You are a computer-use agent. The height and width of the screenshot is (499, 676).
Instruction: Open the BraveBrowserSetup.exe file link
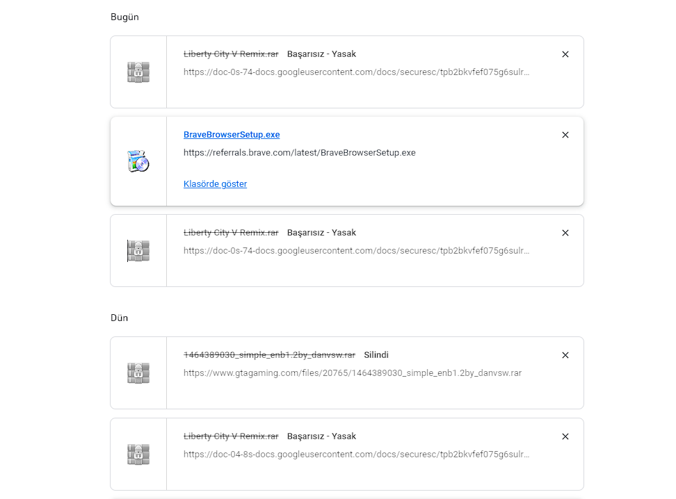[232, 135]
